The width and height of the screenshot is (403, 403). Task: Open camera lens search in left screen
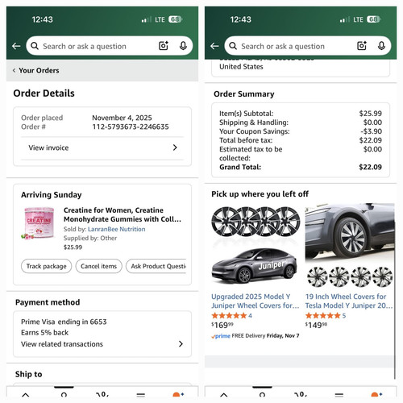(164, 46)
